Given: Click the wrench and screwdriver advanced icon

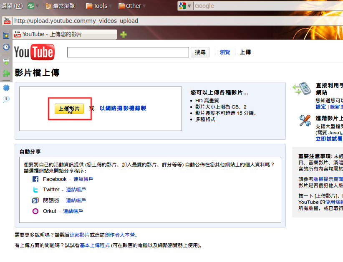Looking at the screenshot, I should click(305, 120).
